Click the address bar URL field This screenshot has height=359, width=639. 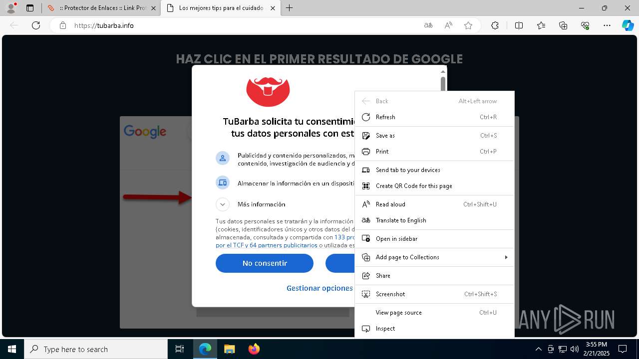(245, 25)
